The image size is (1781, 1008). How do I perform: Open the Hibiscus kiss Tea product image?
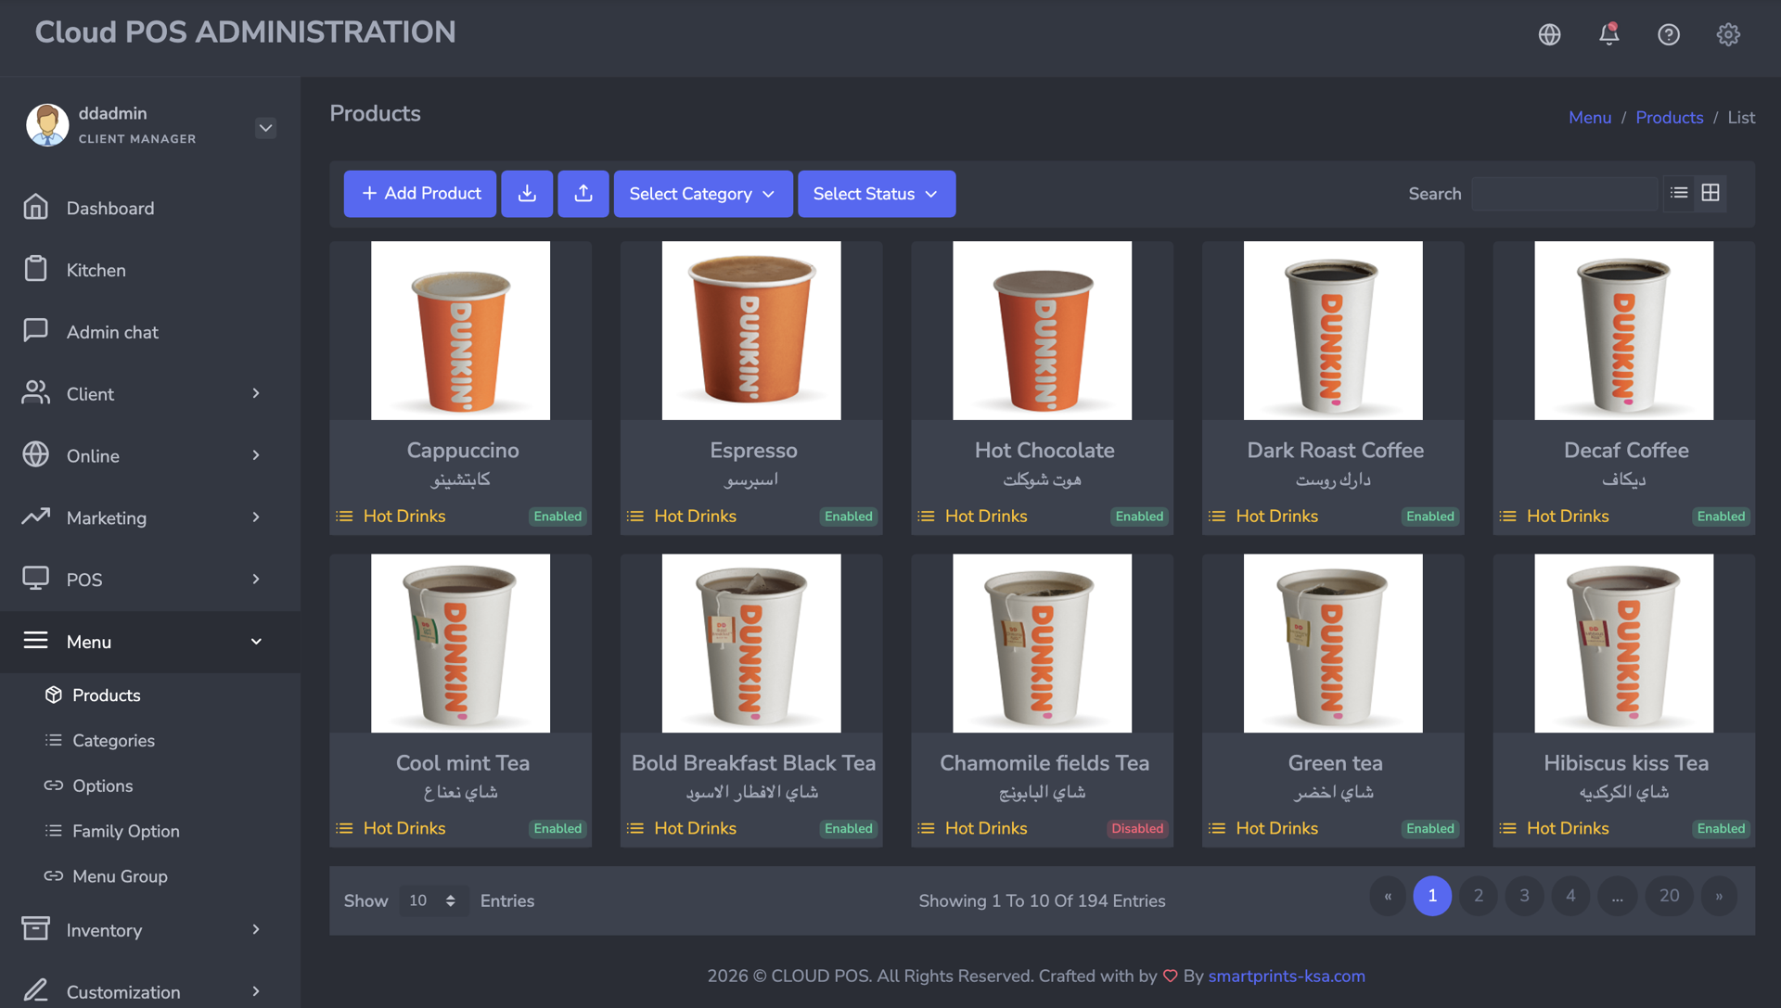(x=1623, y=643)
